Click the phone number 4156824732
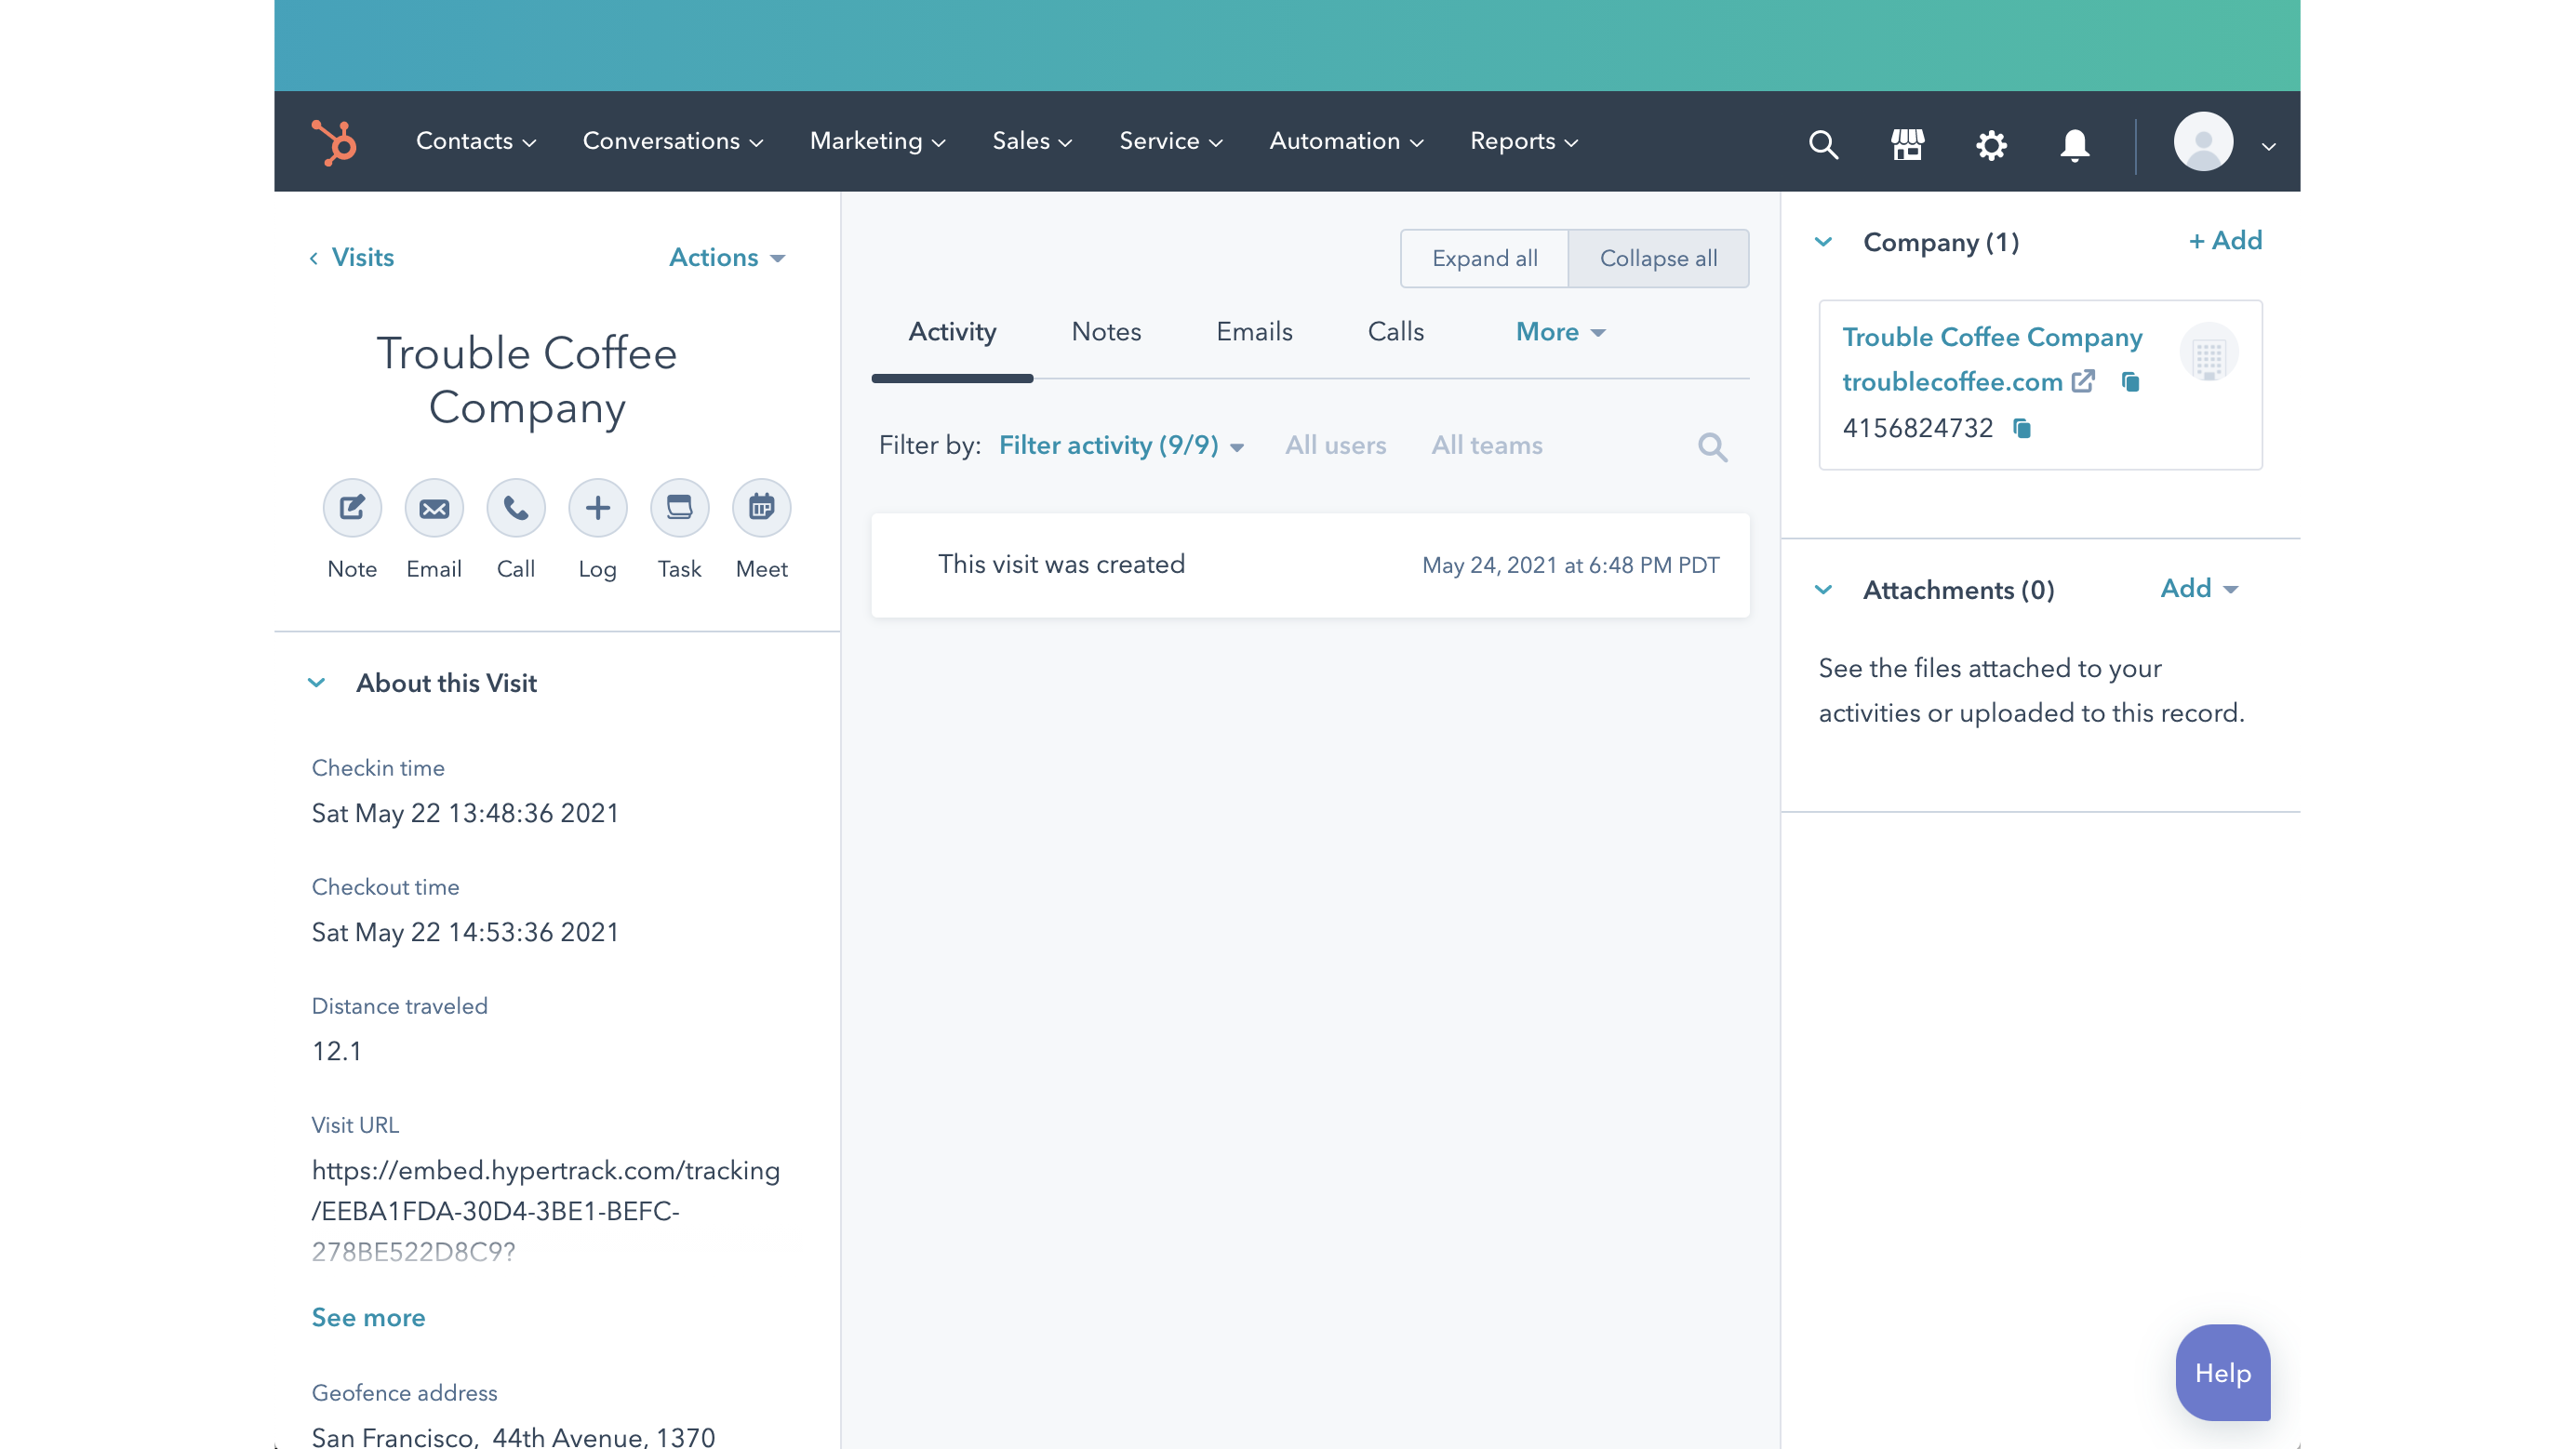The width and height of the screenshot is (2576, 1449). point(1917,429)
